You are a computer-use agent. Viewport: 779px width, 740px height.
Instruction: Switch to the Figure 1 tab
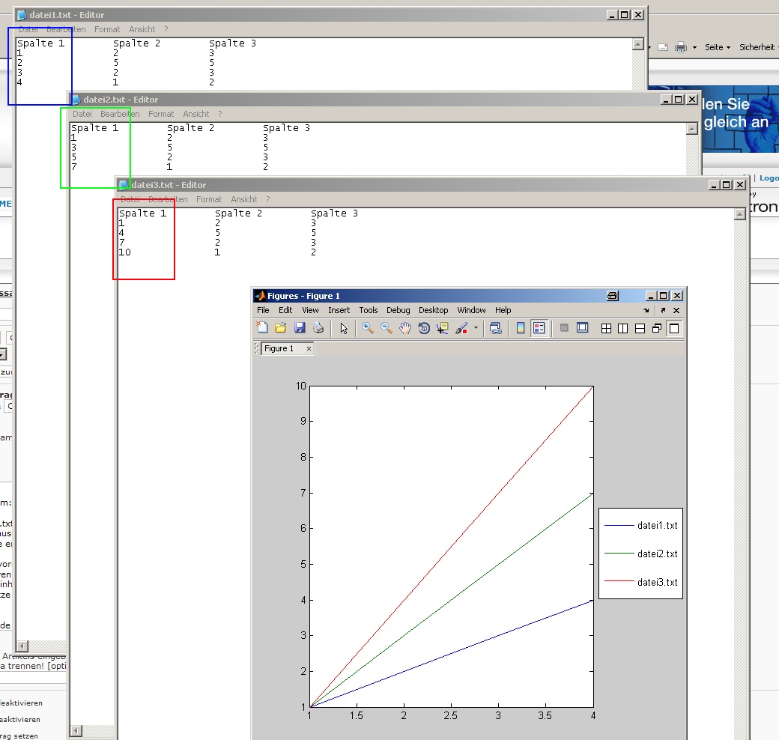279,348
